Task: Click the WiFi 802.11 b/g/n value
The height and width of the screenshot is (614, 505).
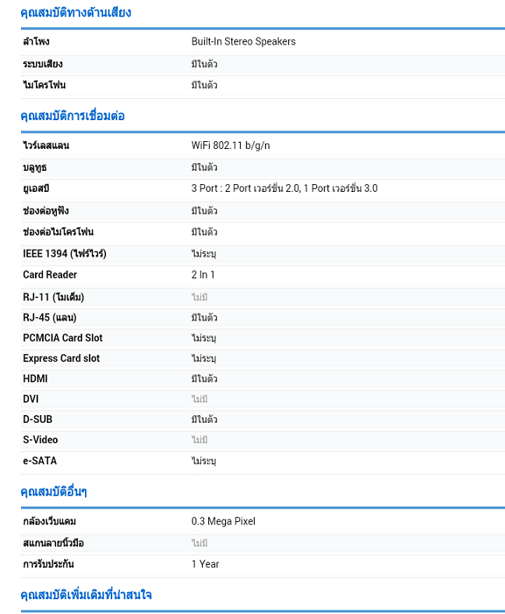Action: pos(231,146)
